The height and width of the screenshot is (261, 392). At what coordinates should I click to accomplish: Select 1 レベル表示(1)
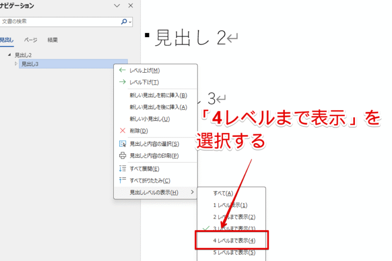(231, 205)
